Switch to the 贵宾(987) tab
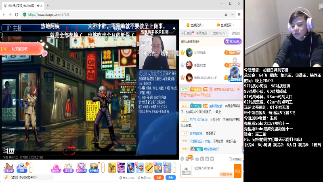Screen dimensions: 323x182 (218, 33)
